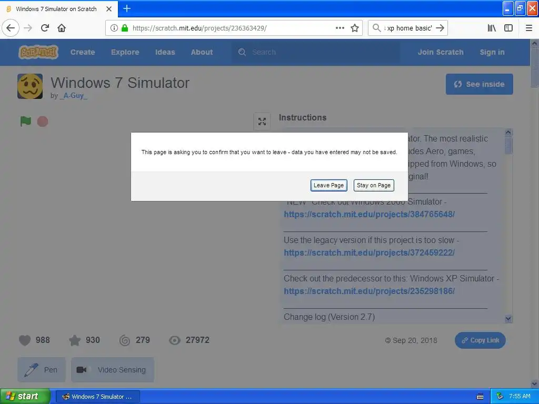Open the About menu item

coord(202,52)
